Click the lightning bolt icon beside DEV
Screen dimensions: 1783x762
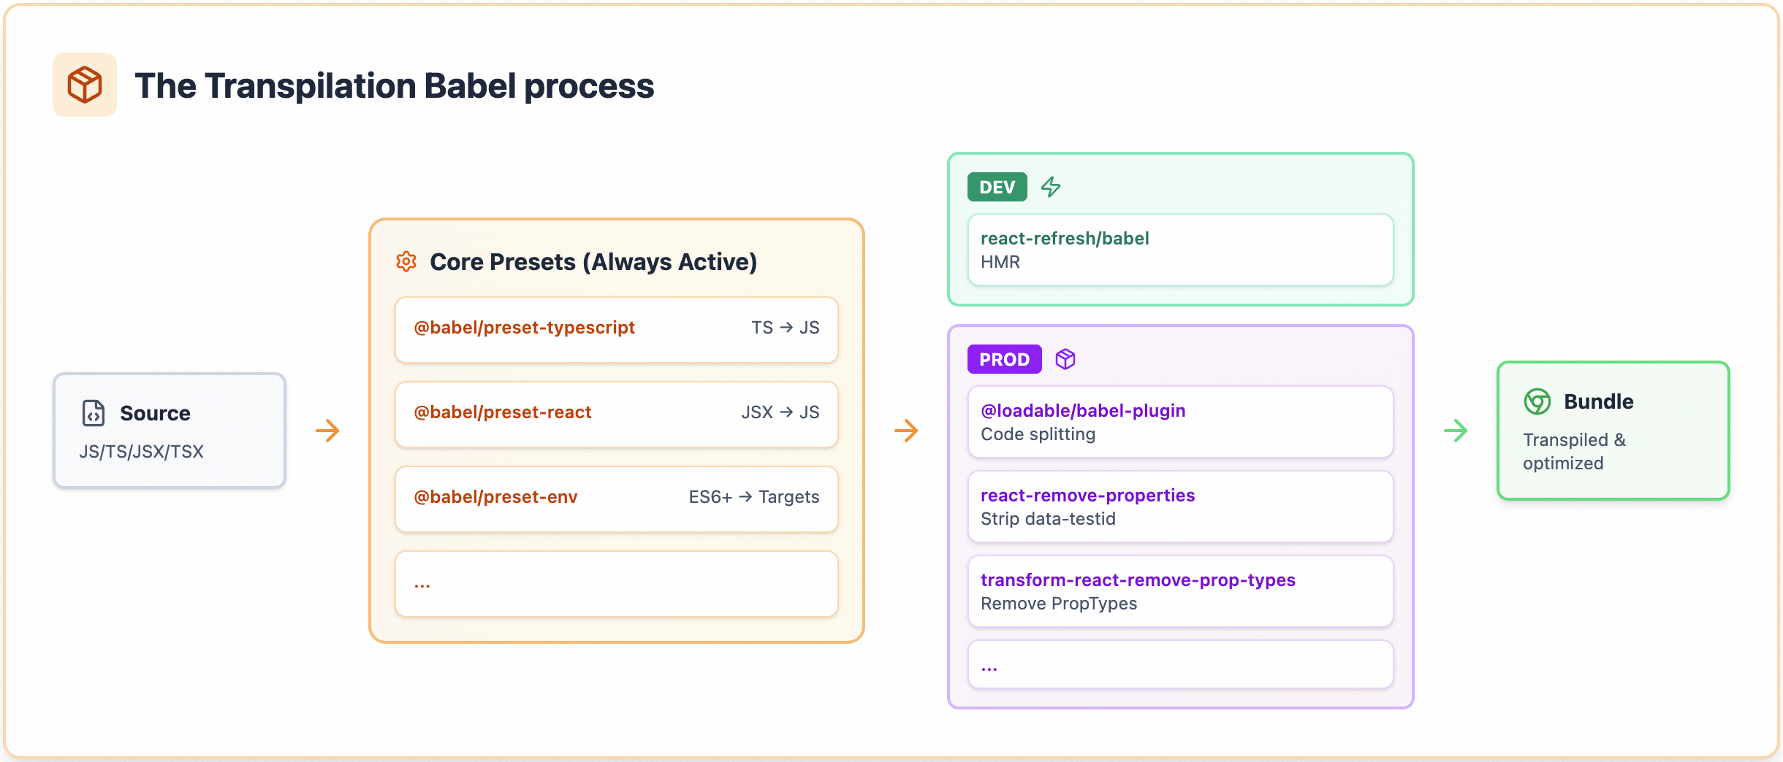click(x=1051, y=187)
